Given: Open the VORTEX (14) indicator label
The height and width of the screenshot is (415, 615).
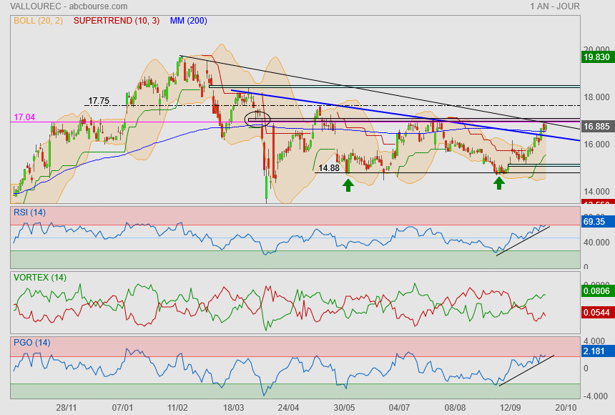Looking at the screenshot, I should pos(39,278).
